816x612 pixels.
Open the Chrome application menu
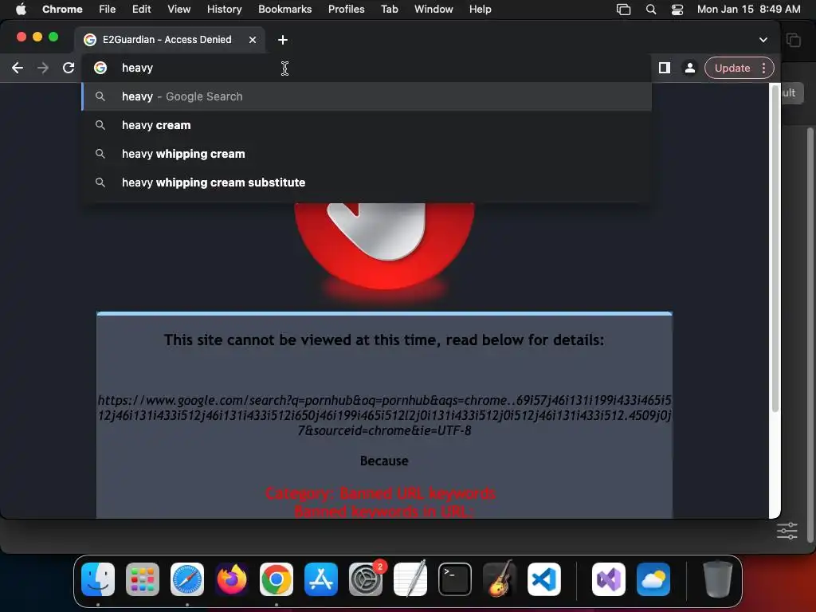click(x=62, y=9)
